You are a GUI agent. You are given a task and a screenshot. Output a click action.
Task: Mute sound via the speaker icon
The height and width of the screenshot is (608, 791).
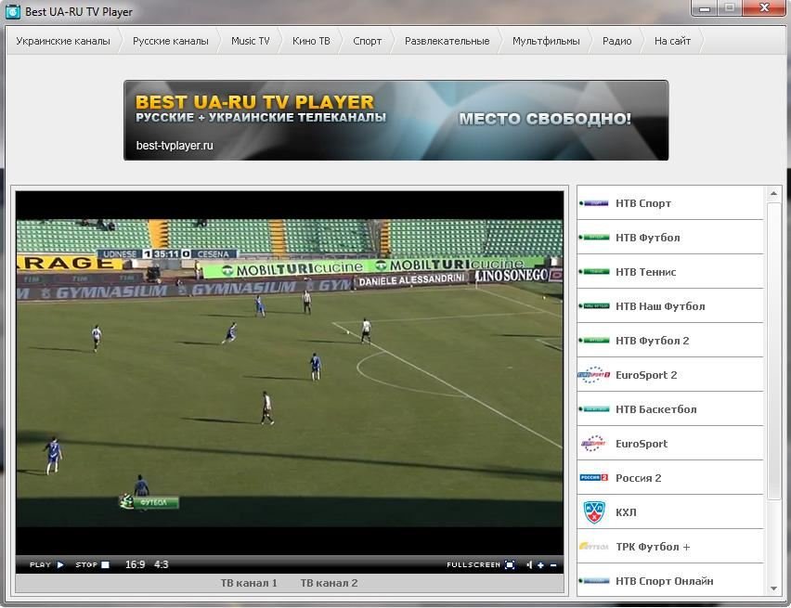tap(528, 564)
